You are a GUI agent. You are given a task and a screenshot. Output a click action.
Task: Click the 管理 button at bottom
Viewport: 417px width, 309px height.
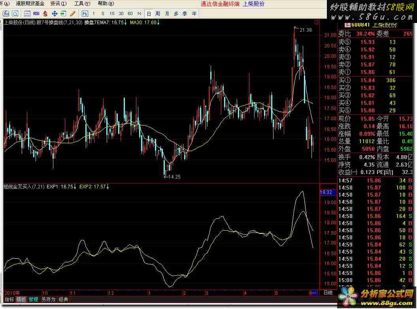click(34, 300)
